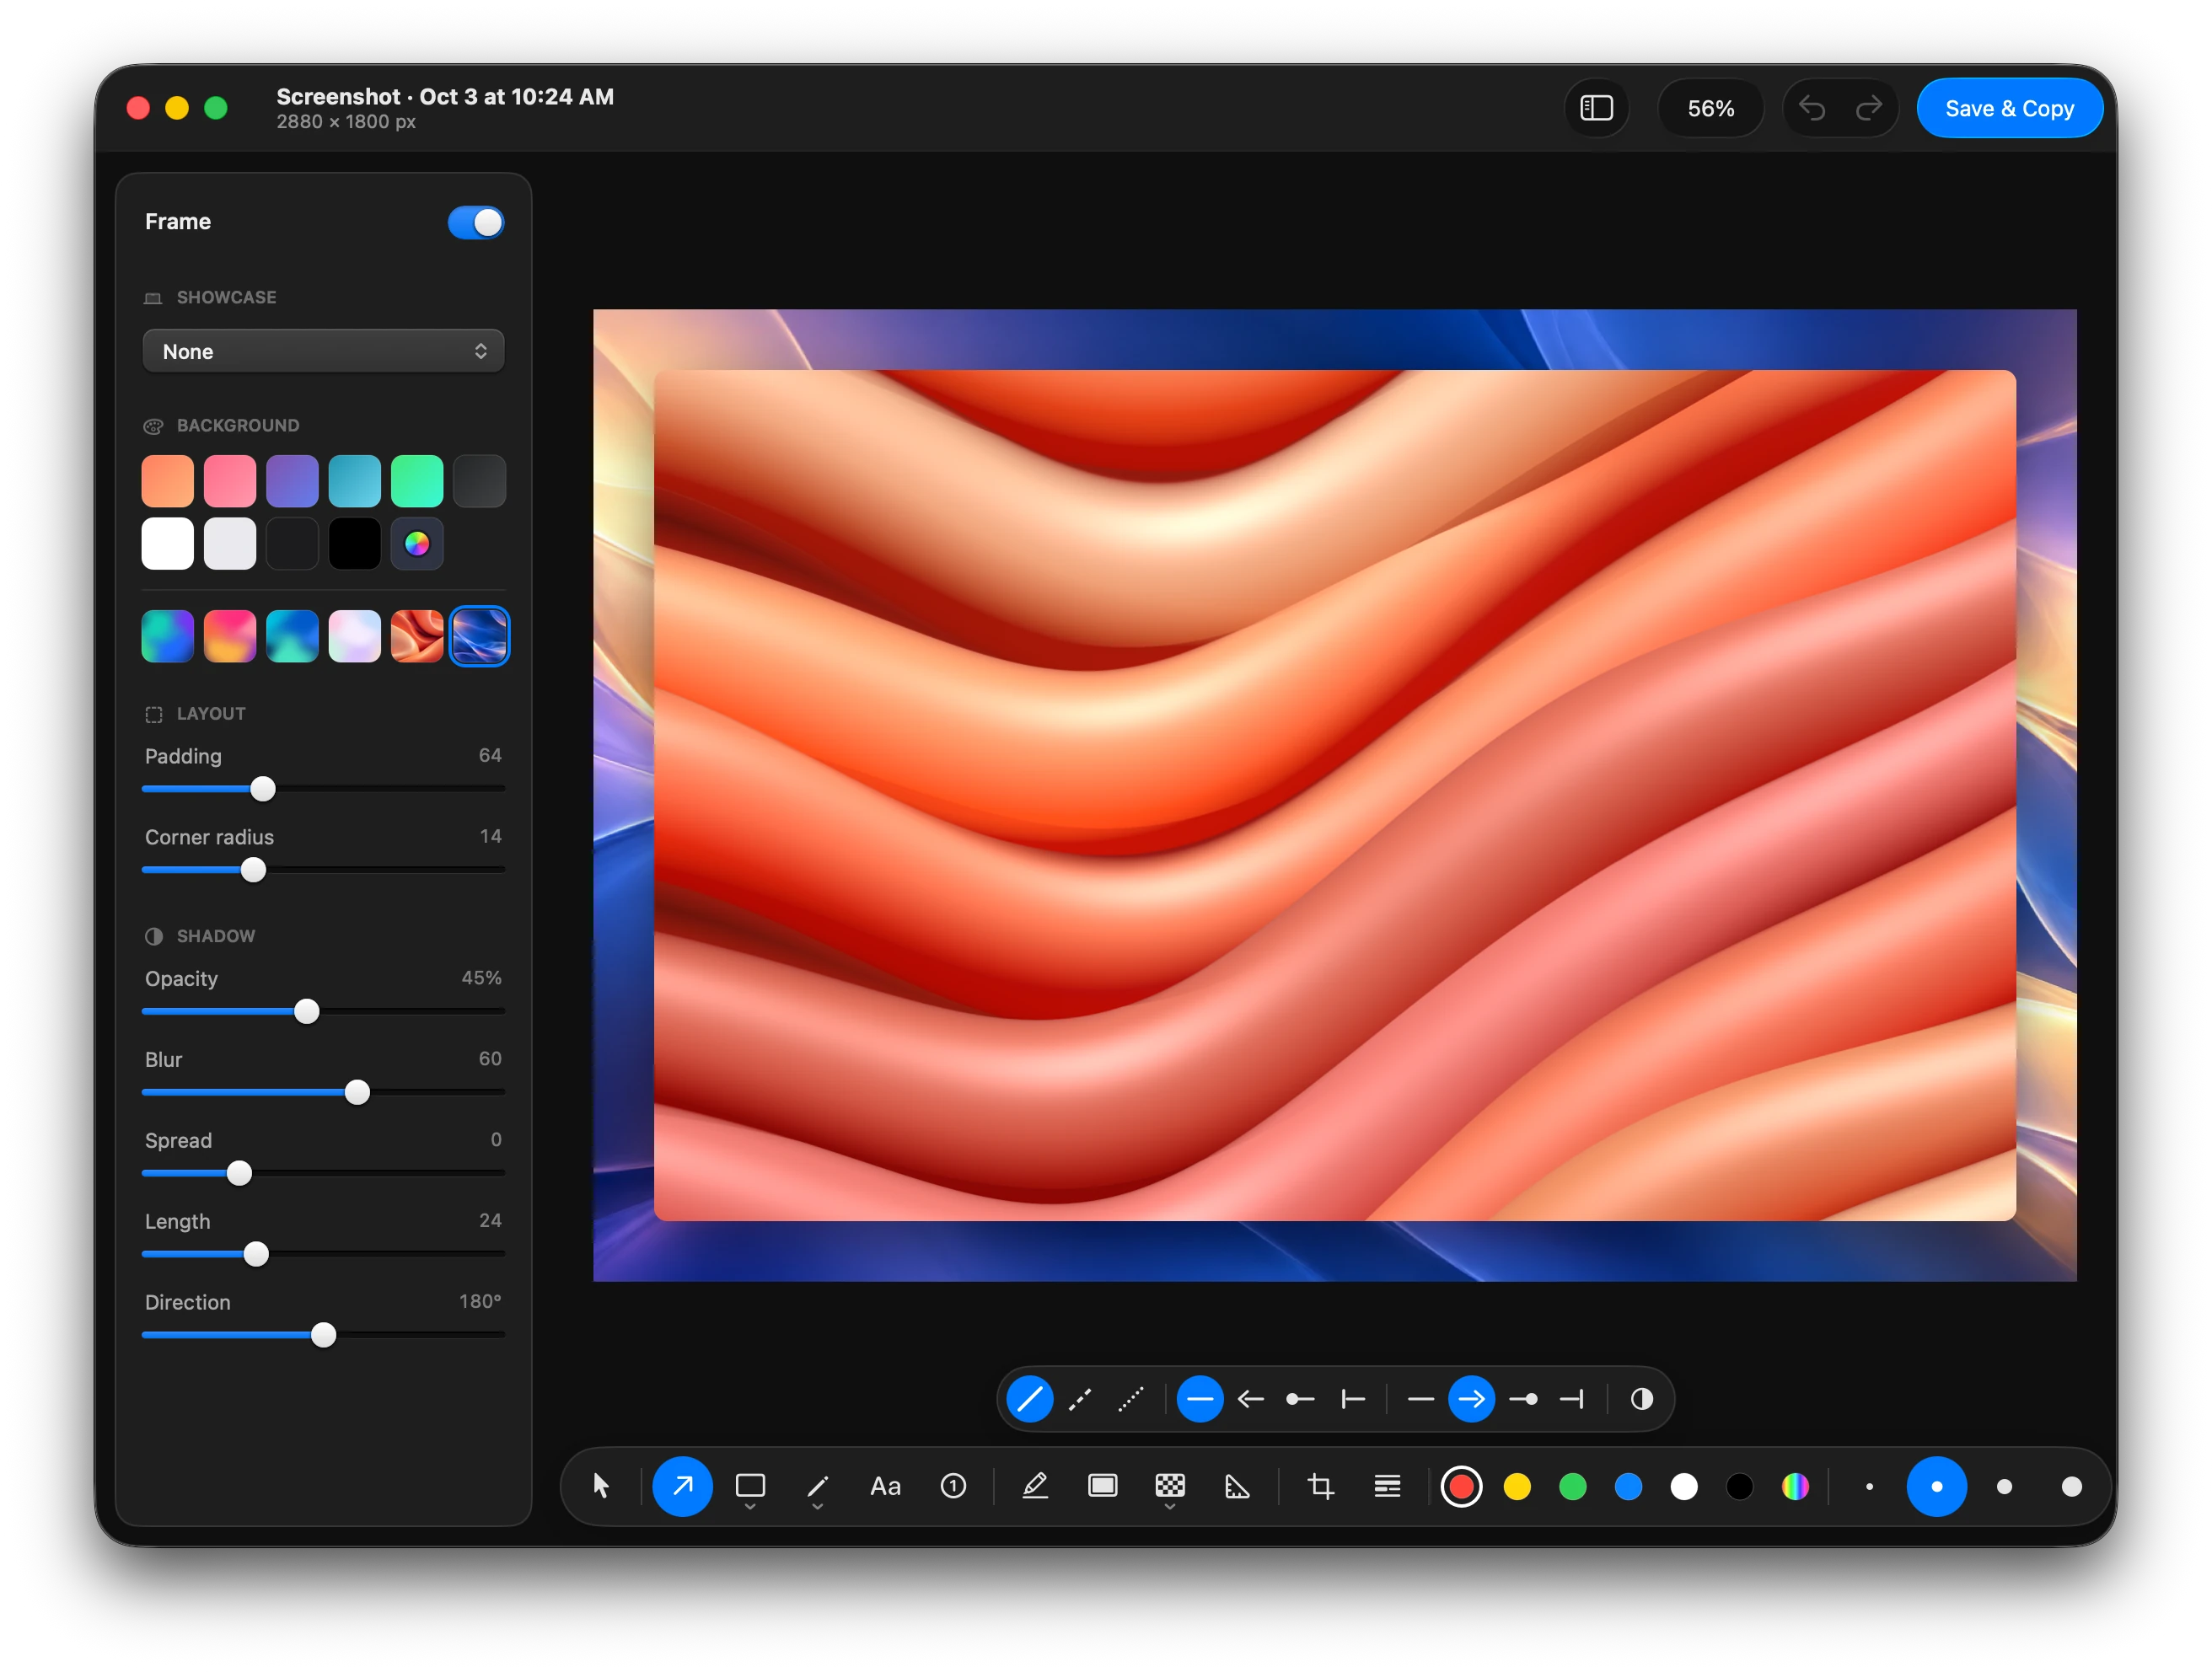Viewport: 2212px width, 1672px height.
Task: Select the smallest stroke size dot
Action: (1869, 1486)
